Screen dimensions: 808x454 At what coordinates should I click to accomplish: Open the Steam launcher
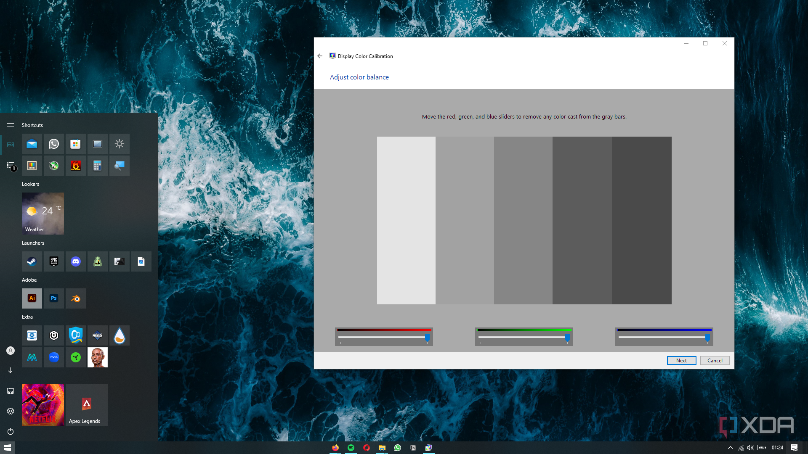tap(32, 261)
